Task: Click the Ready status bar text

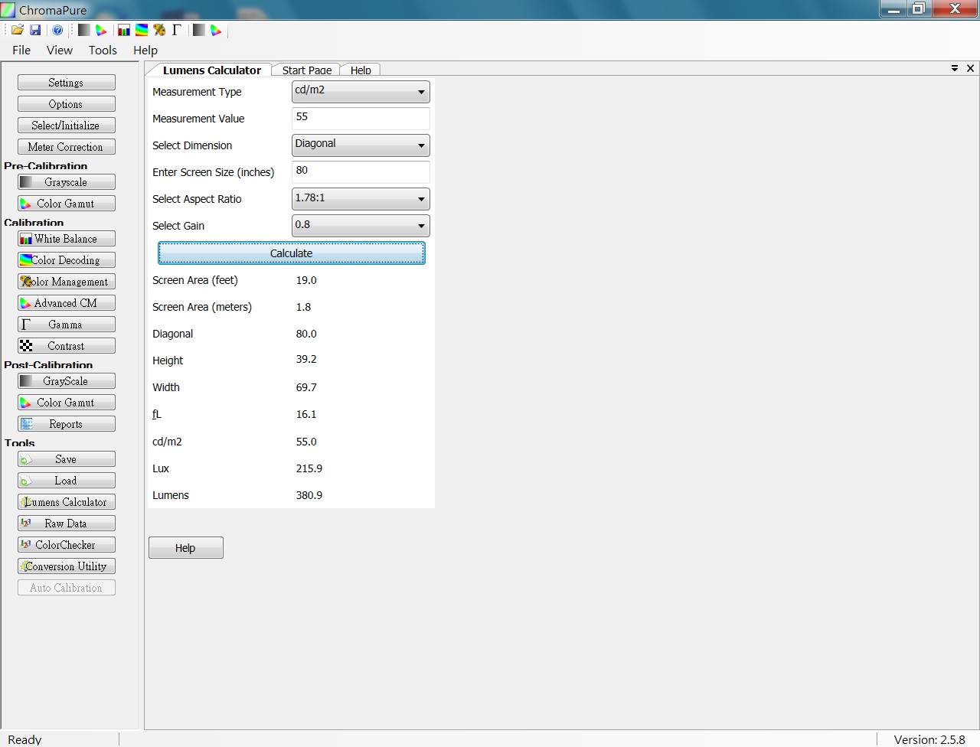Action: tap(24, 739)
